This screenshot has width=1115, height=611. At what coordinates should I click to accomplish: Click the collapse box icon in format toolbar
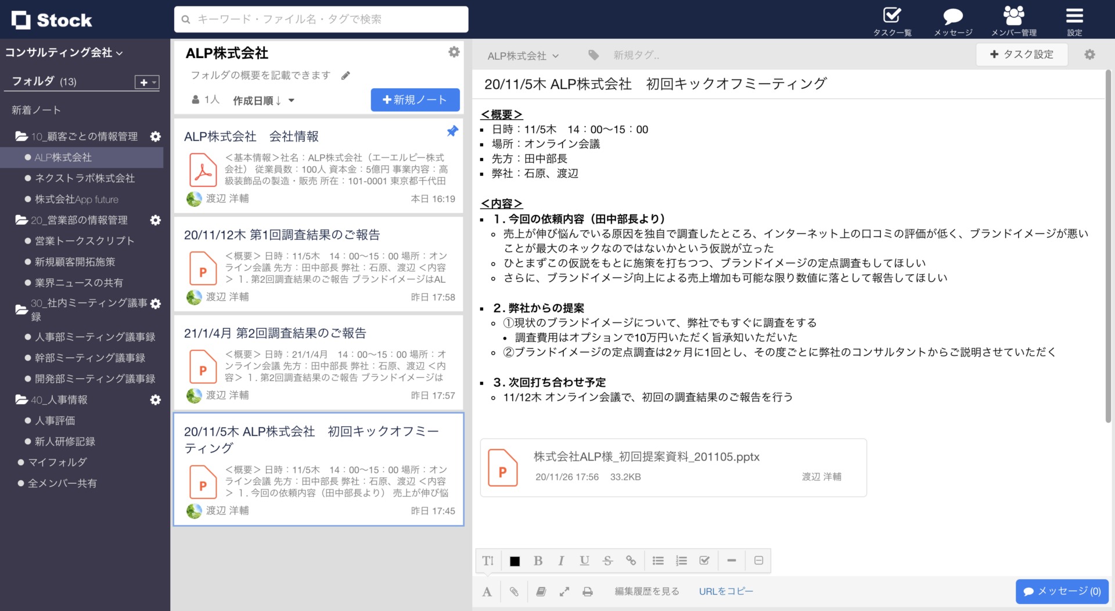coord(758,560)
